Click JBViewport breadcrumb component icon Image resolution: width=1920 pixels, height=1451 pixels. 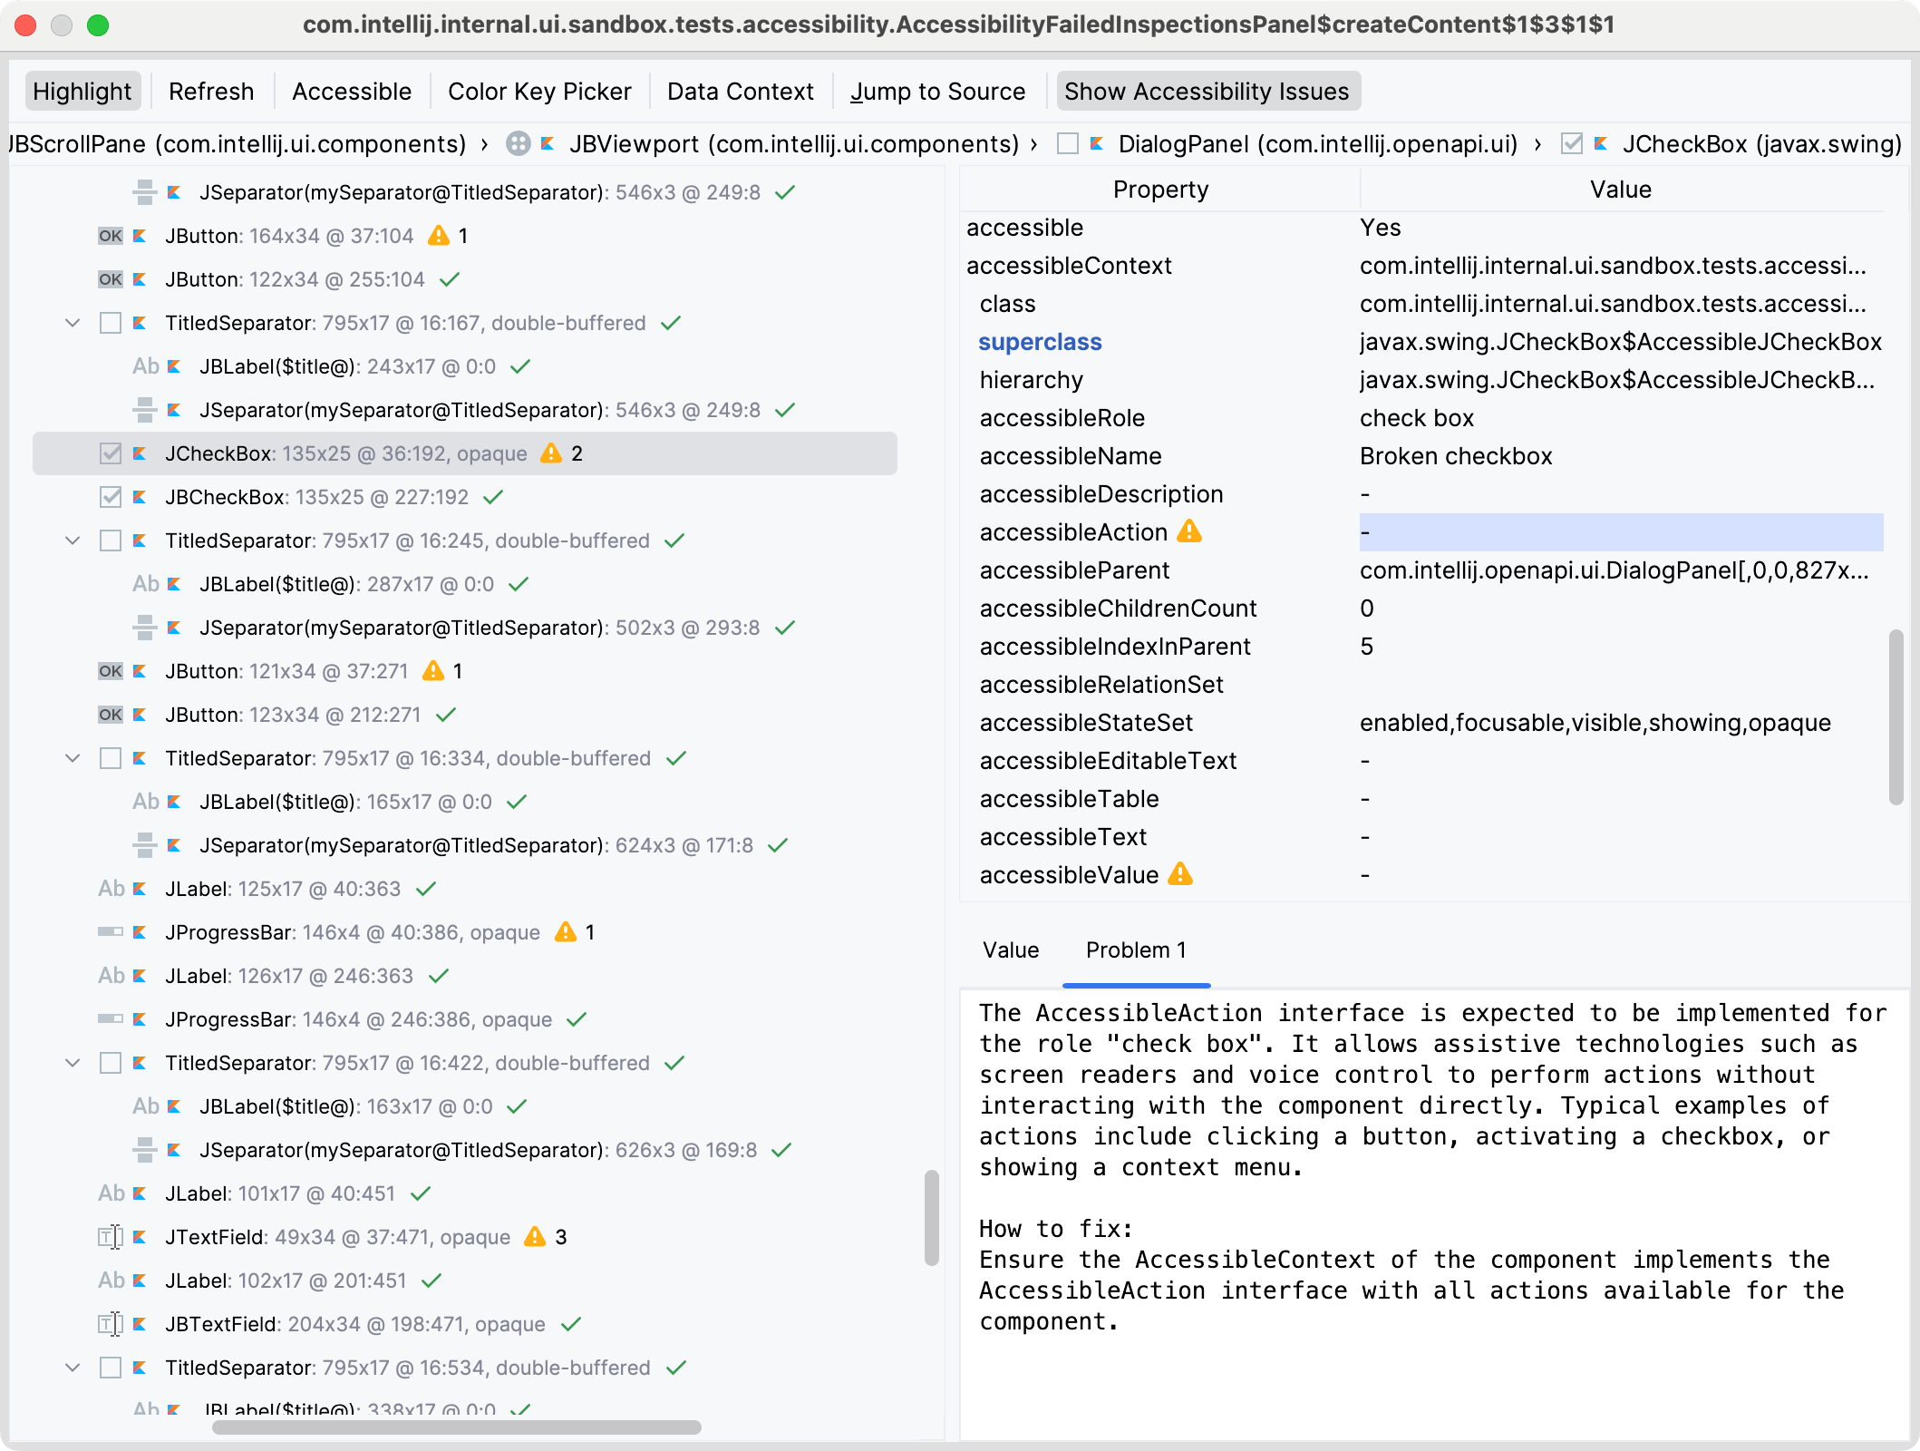coord(518,144)
